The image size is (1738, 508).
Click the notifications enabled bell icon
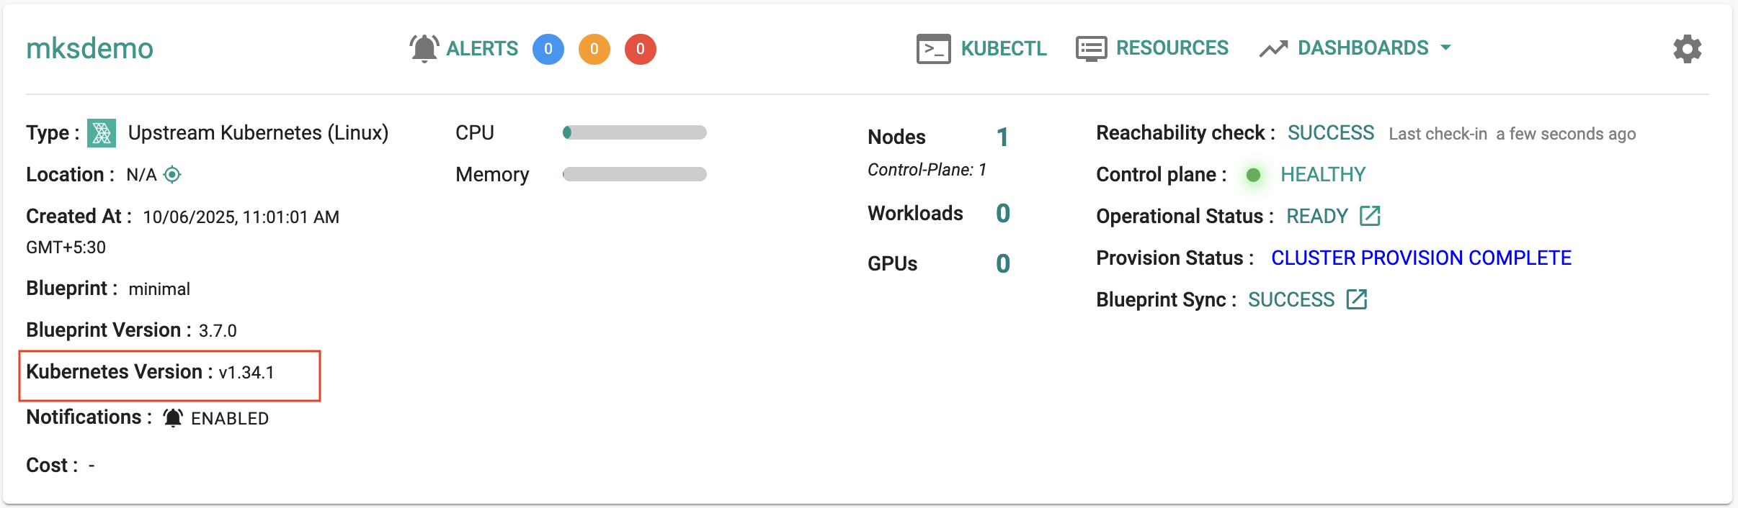click(x=173, y=418)
